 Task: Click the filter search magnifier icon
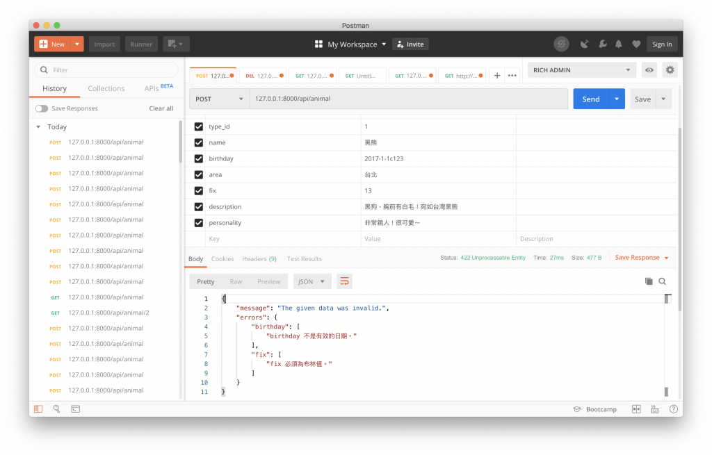(44, 70)
